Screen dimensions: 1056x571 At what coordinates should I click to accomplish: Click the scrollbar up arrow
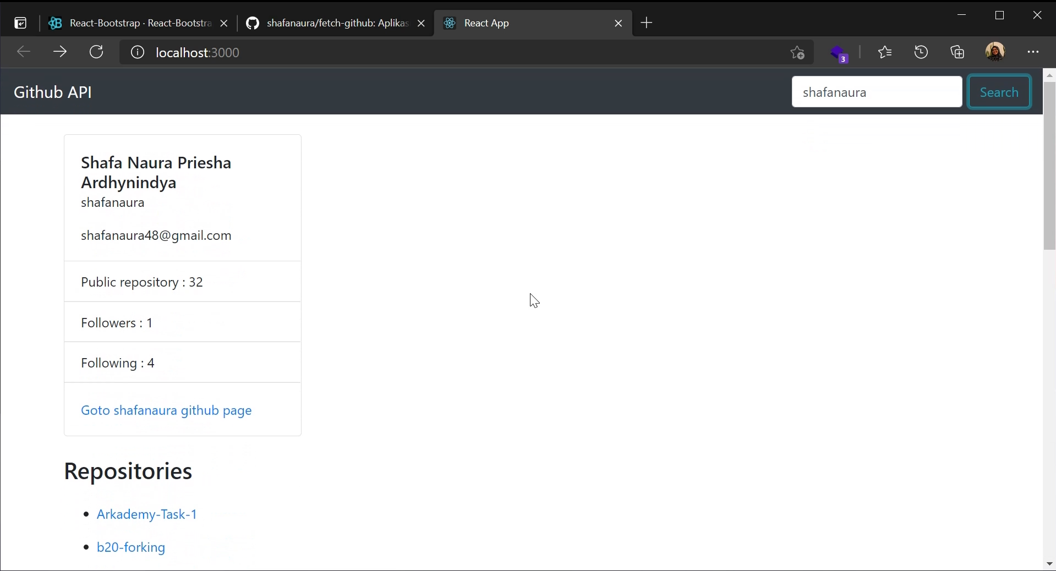(1049, 75)
